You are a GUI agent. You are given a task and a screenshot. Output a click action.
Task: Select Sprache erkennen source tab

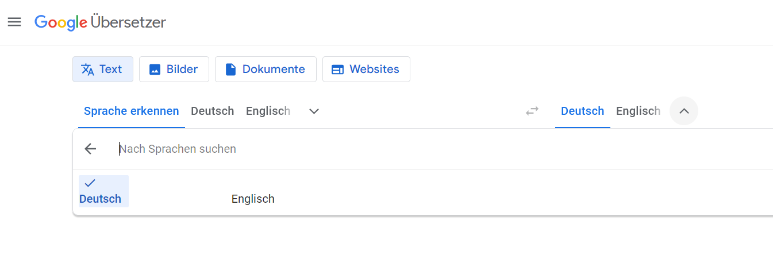pyautogui.click(x=131, y=111)
